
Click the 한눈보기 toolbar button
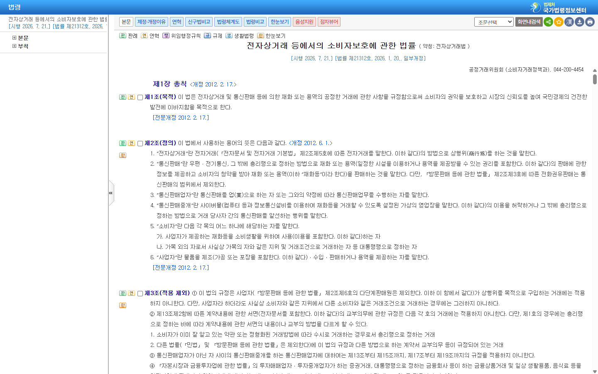point(279,22)
